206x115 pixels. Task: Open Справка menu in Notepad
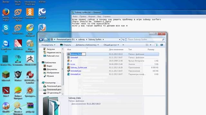tap(107, 16)
